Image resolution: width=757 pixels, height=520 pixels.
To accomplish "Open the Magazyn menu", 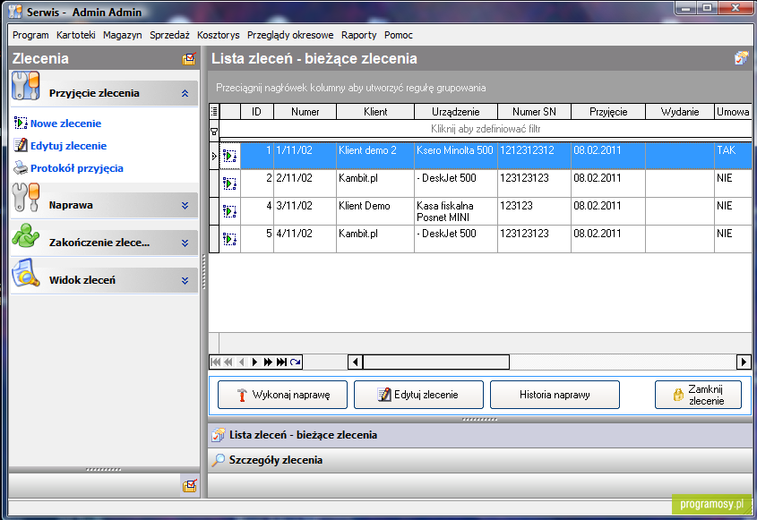I will coord(122,35).
